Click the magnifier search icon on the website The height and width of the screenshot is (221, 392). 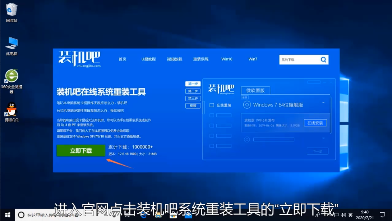tap(323, 60)
